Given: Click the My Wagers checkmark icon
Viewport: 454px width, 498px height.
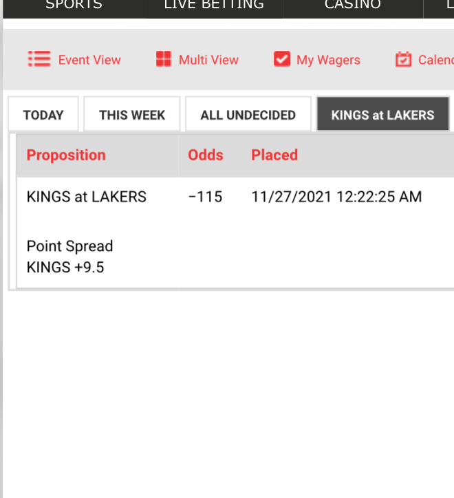Looking at the screenshot, I should pos(282,59).
